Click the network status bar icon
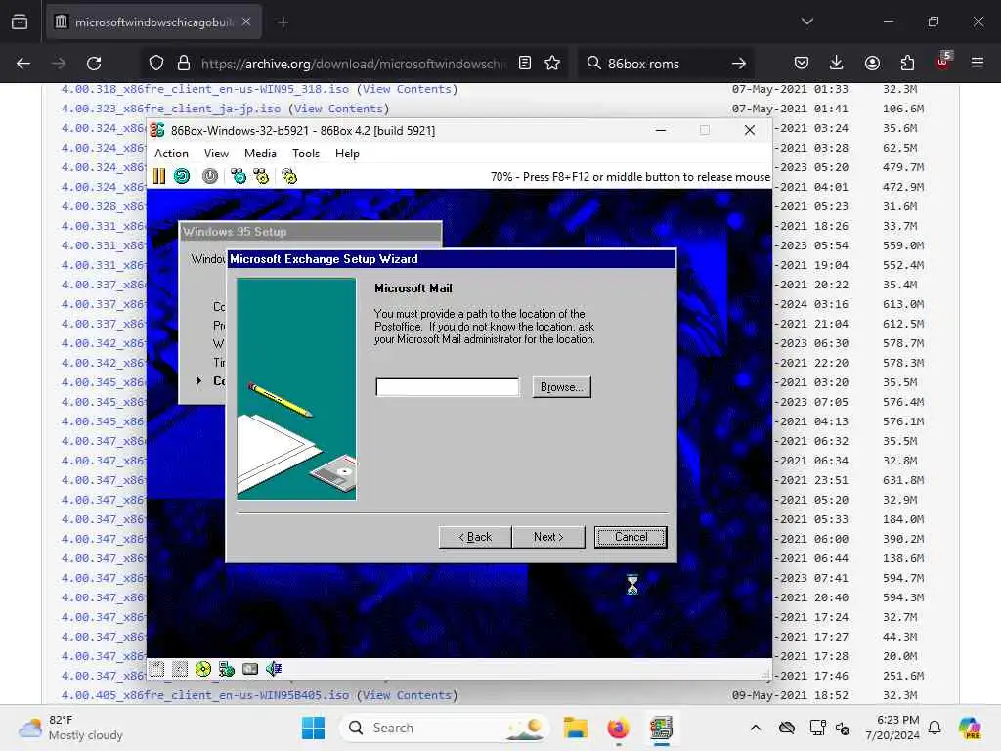The width and height of the screenshot is (1001, 751). tap(227, 669)
